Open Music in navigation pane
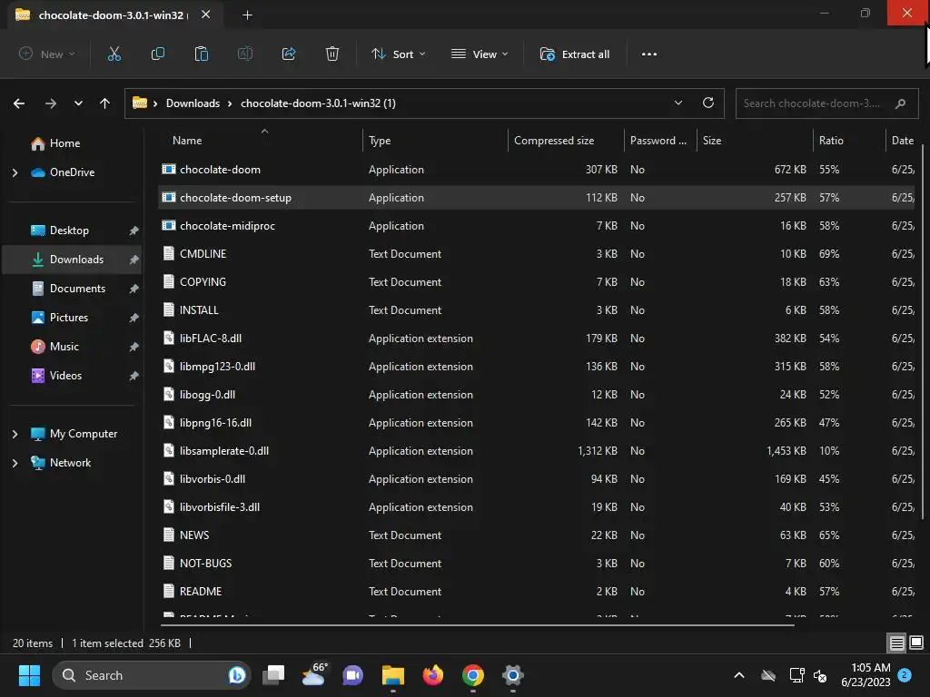Screen dimensions: 930x697 pyautogui.click(x=72, y=347)
